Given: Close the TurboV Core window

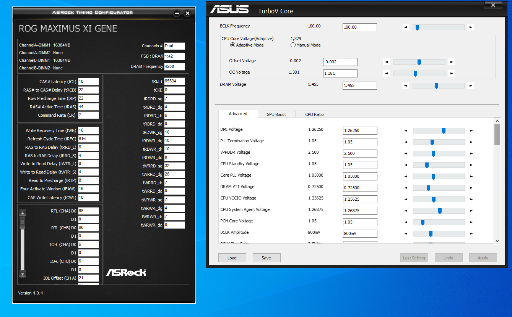Looking at the screenshot, I should 493,5.
